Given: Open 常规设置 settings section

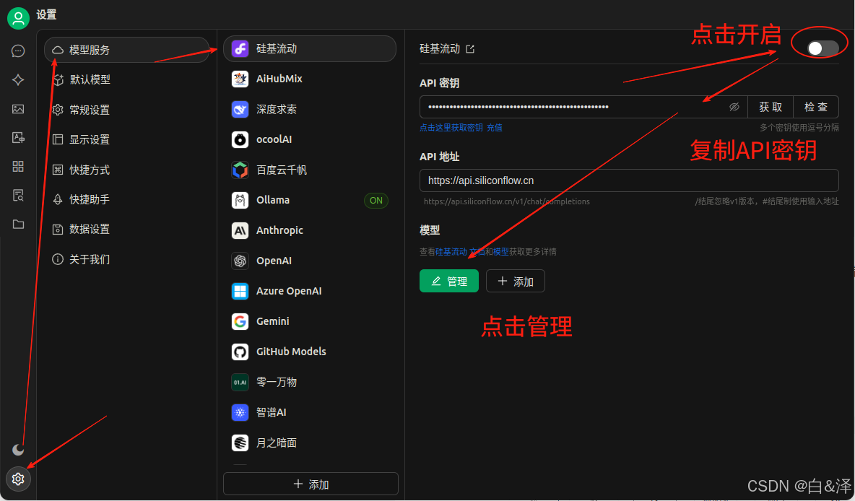Looking at the screenshot, I should point(126,110).
